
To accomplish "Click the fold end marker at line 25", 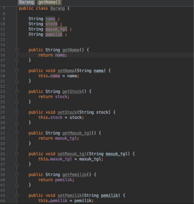I will click(x=17, y=102).
